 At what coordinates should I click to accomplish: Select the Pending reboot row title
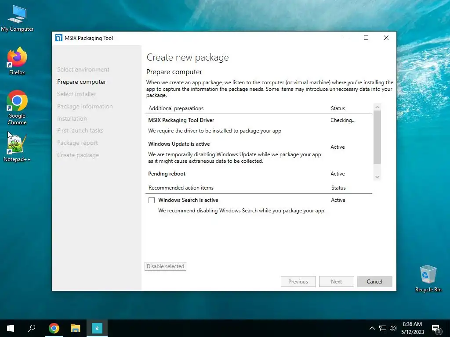[x=167, y=174]
